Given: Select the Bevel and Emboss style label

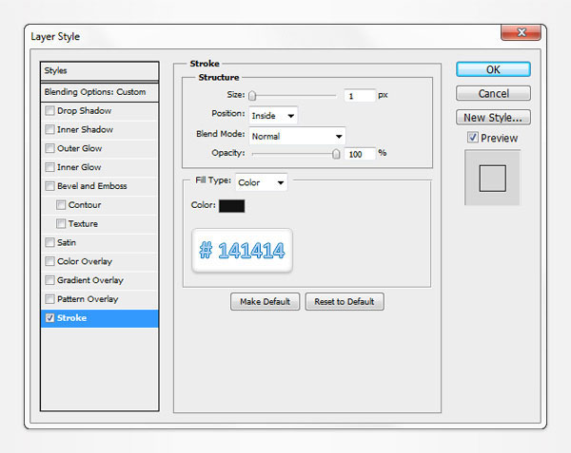Looking at the screenshot, I should [x=91, y=186].
